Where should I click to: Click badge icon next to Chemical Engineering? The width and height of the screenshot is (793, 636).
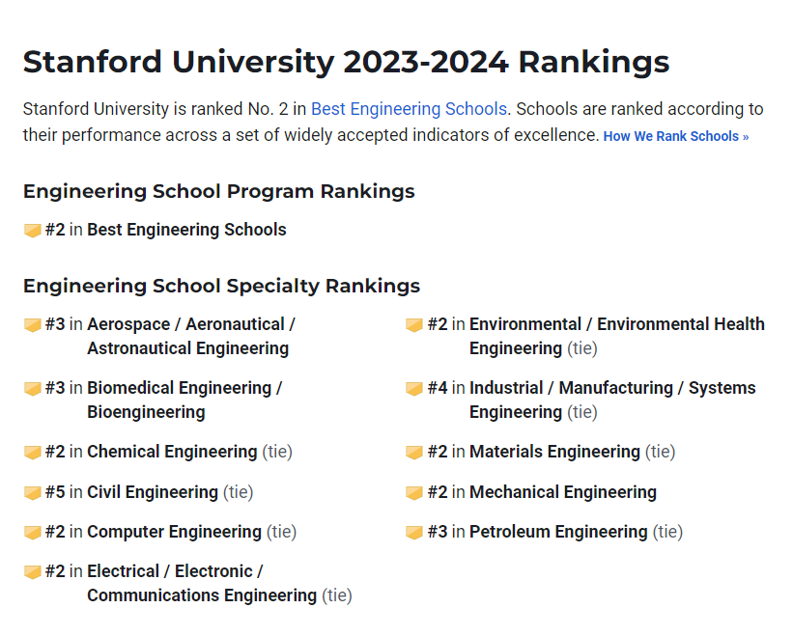(x=32, y=453)
